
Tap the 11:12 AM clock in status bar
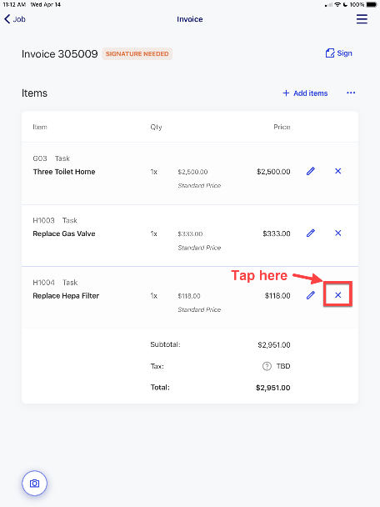click(14, 4)
